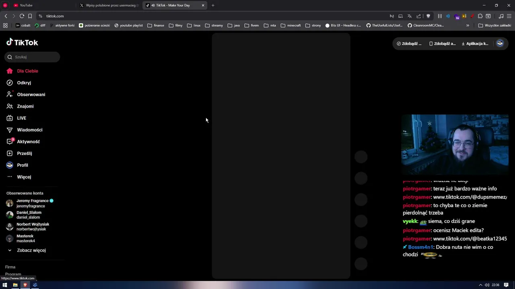Screen dimensions: 515x289
Task: Open File Explorer on taskbar
Action: [x=15, y=285]
